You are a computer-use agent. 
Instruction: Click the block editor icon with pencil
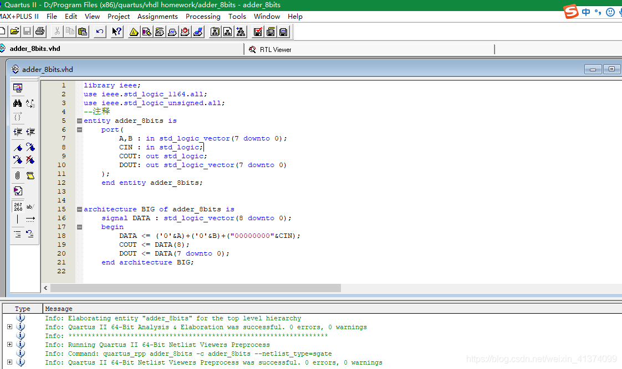[x=146, y=32]
